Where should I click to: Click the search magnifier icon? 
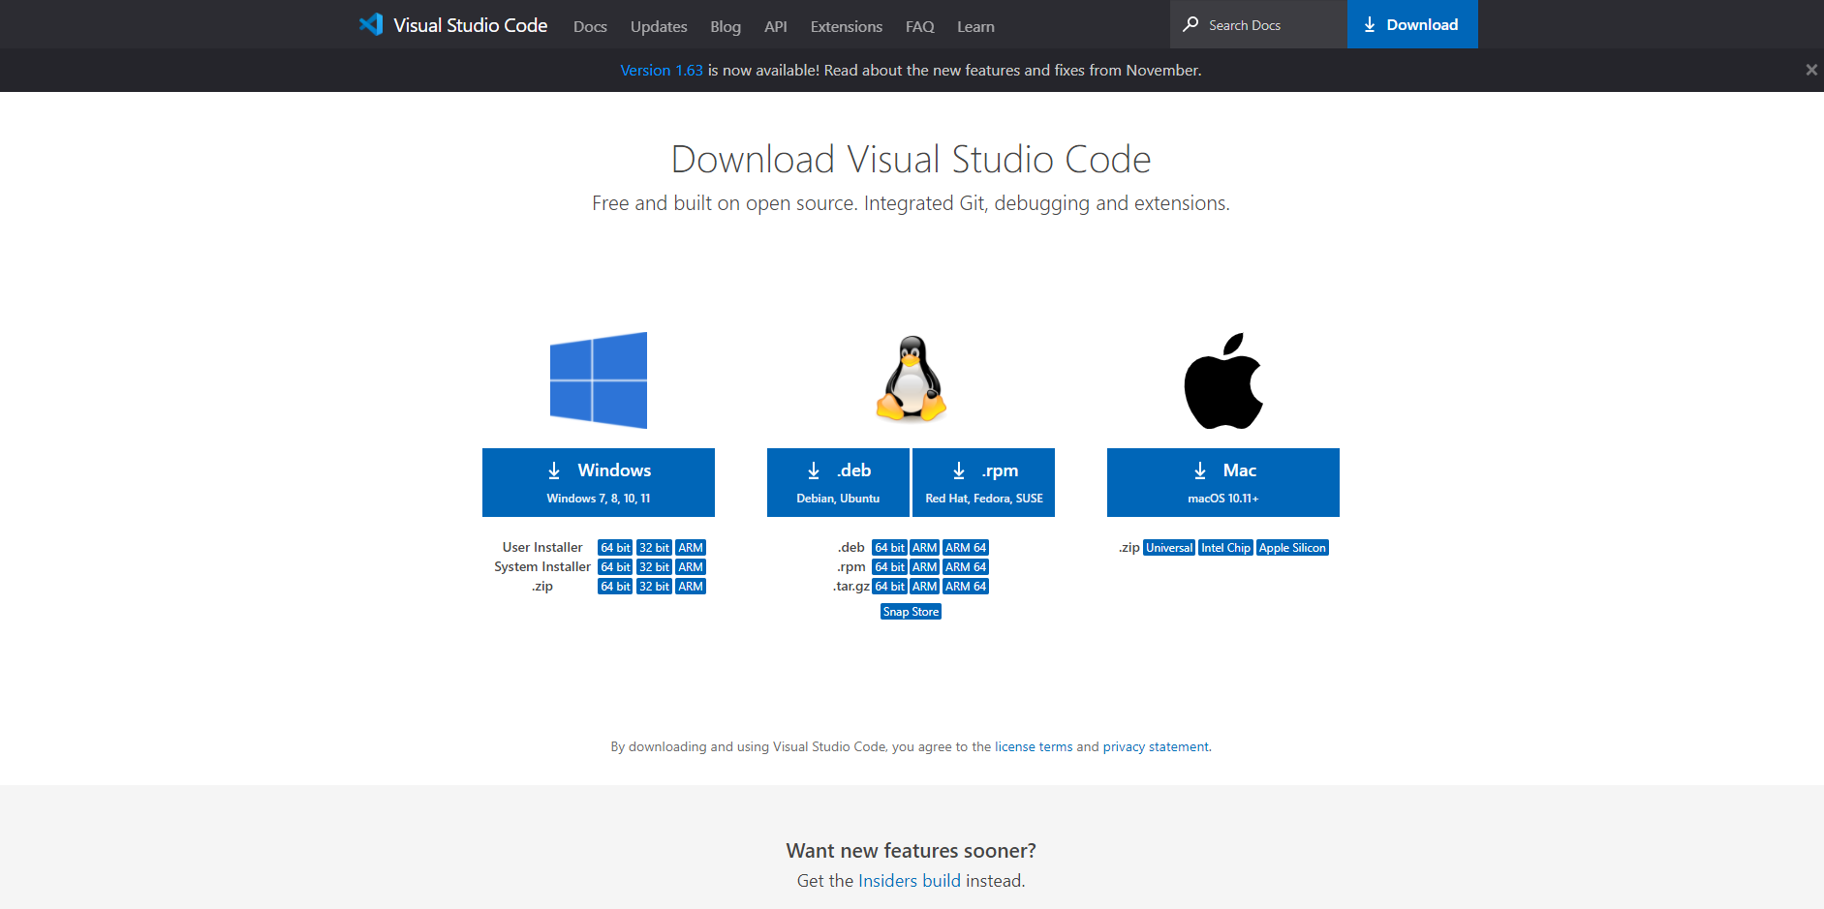click(1190, 24)
